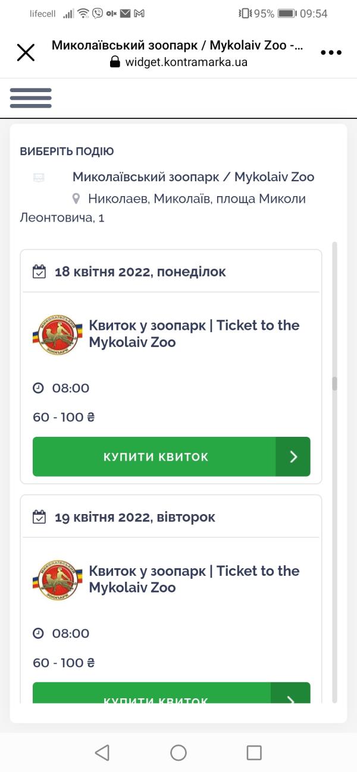Image resolution: width=357 pixels, height=772 pixels.
Task: Click the clock icon beside 08:00 for Tuesday
Action: [x=38, y=634]
